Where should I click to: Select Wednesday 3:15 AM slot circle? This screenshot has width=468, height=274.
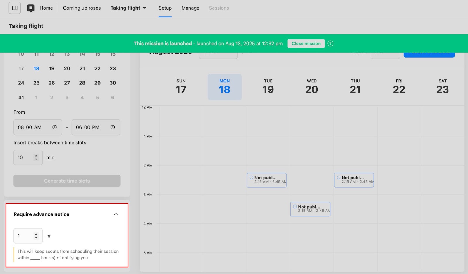click(x=295, y=207)
